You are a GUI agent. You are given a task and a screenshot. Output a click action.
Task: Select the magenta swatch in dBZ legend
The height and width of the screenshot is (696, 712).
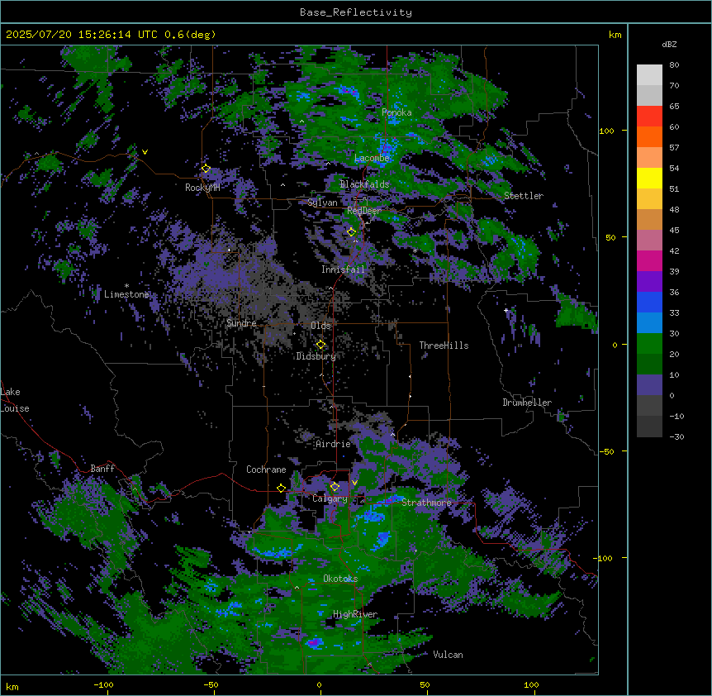(649, 260)
